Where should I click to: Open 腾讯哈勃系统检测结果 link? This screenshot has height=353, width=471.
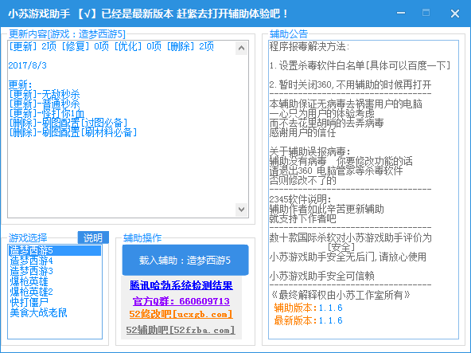tap(181, 285)
